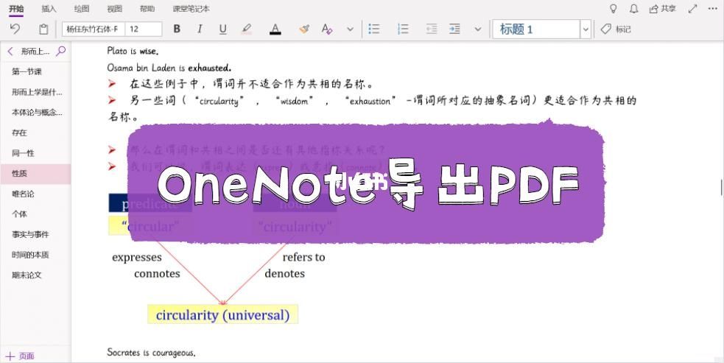Enter full screen mode arrows icon
The height and width of the screenshot is (363, 724).
click(x=692, y=9)
